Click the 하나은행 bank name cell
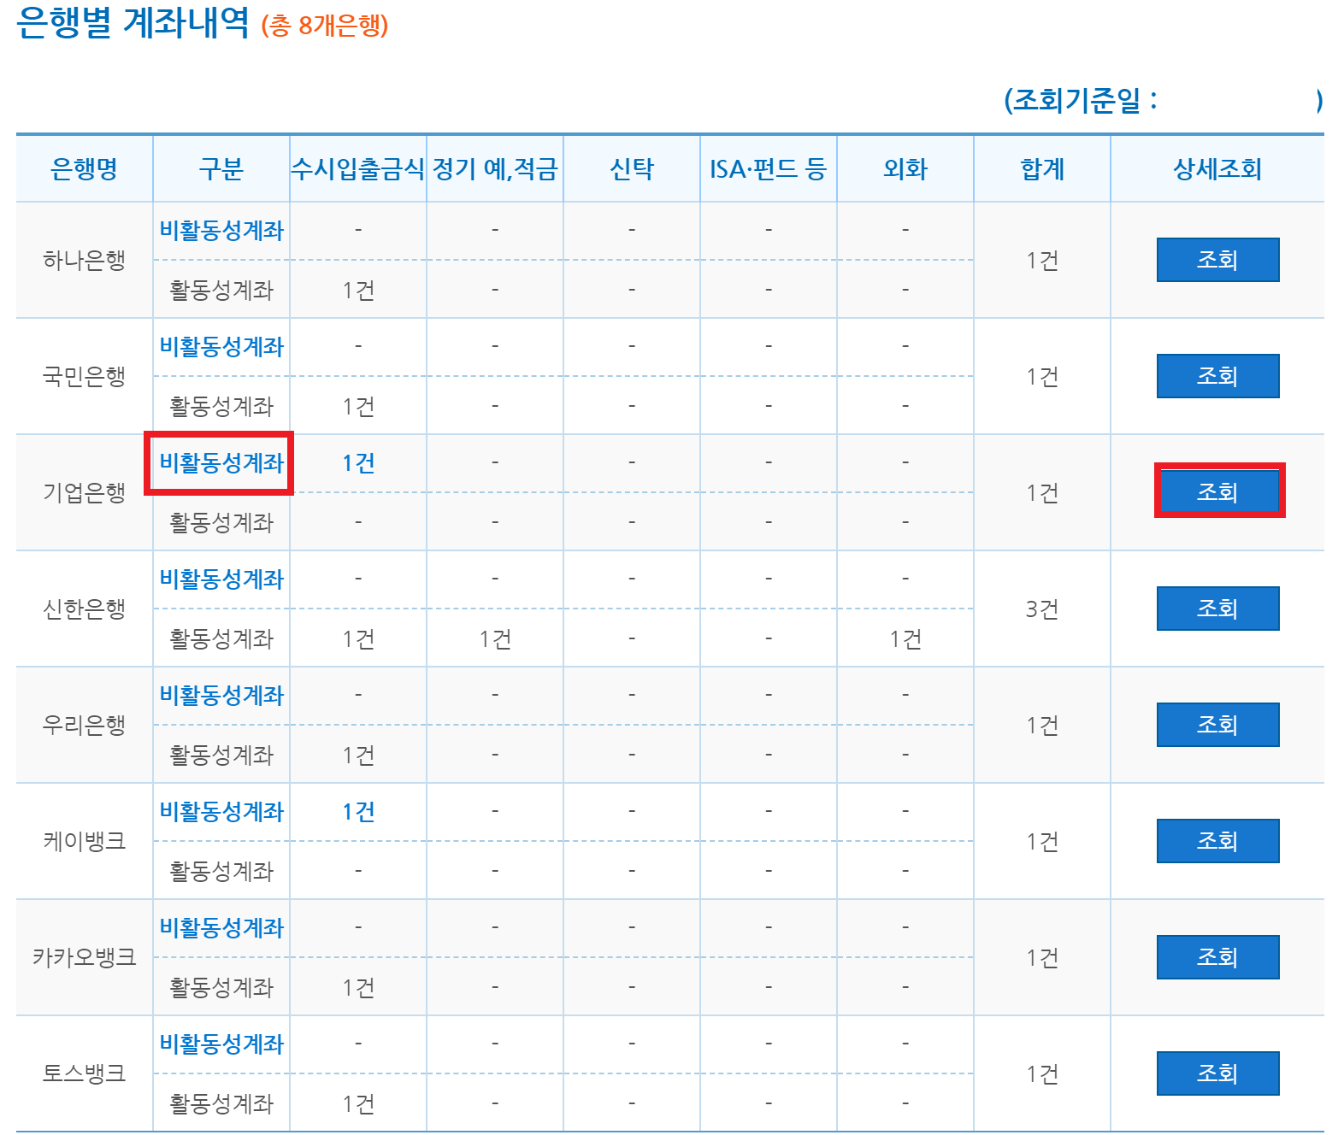The width and height of the screenshot is (1344, 1135). 85,260
